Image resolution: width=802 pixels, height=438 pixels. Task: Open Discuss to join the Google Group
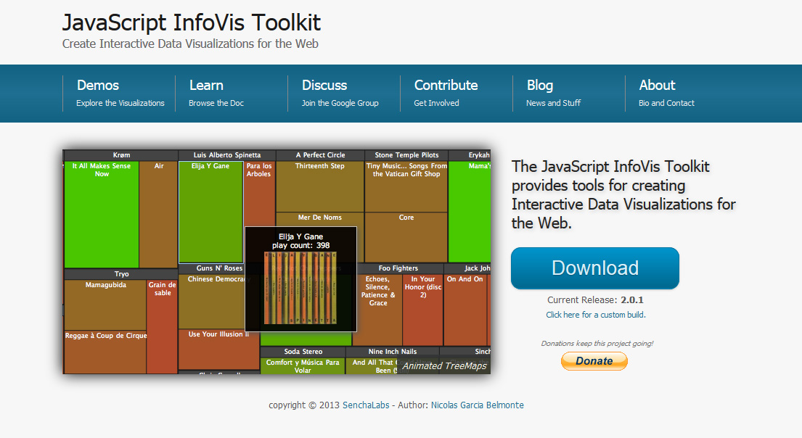324,85
